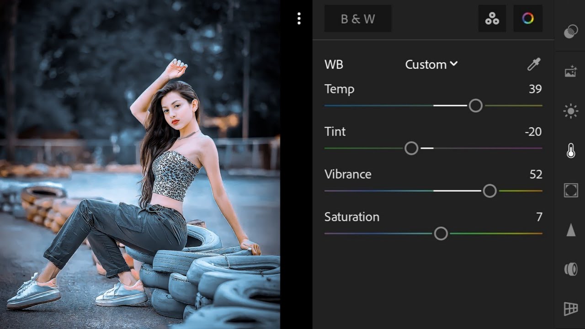Click the Vibrance slider handle

(489, 191)
